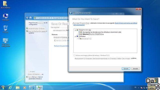Click the control panel icon in the address bar
This screenshot has height=90, width=160.
coord(35,18)
